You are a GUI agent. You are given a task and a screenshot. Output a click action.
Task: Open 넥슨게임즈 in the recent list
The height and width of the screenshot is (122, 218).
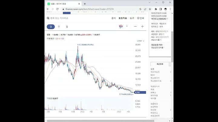(155, 72)
